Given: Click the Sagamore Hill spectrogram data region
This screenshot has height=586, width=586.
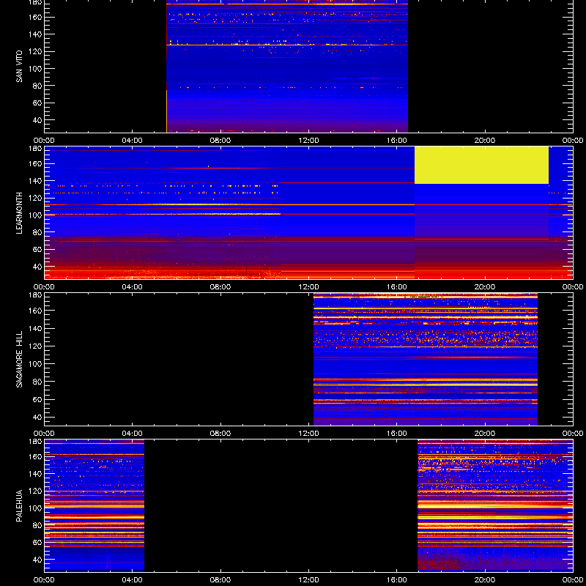Looking at the screenshot, I should click(426, 359).
